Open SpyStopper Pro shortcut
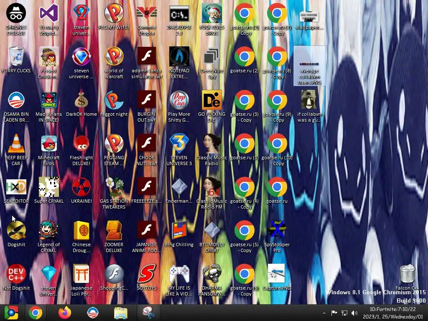Screen dimensions: 428x321 tap(277, 237)
